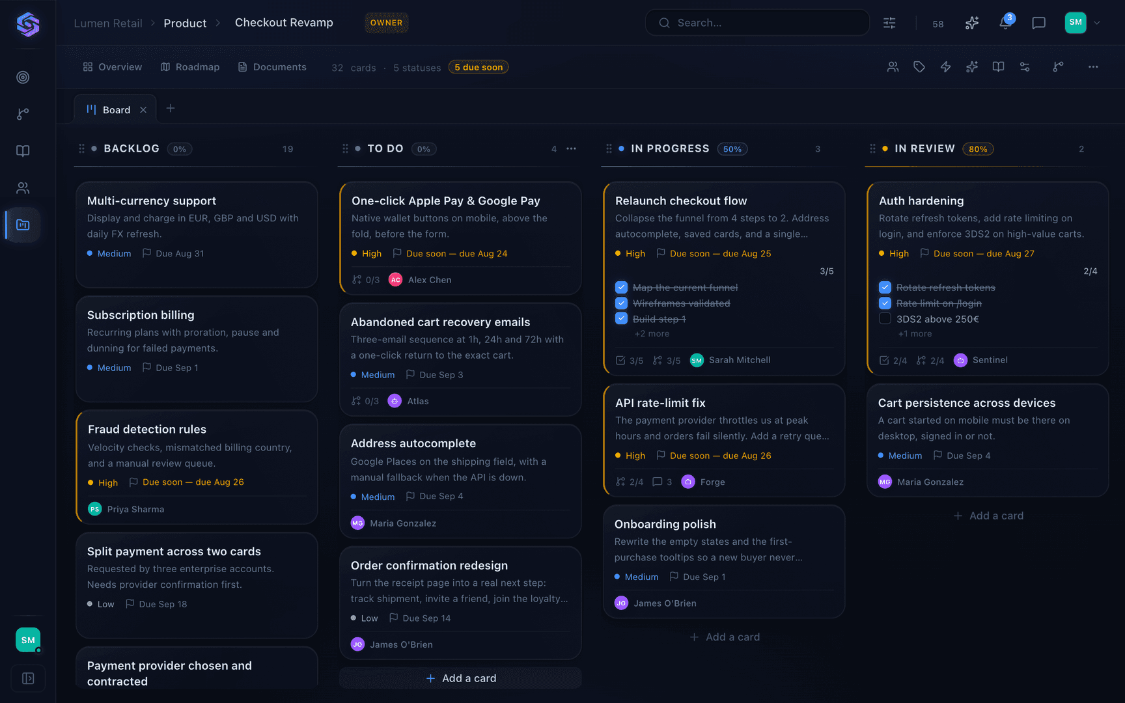The height and width of the screenshot is (703, 1125).
Task: Click In Review 80% progress badge
Action: (x=978, y=149)
